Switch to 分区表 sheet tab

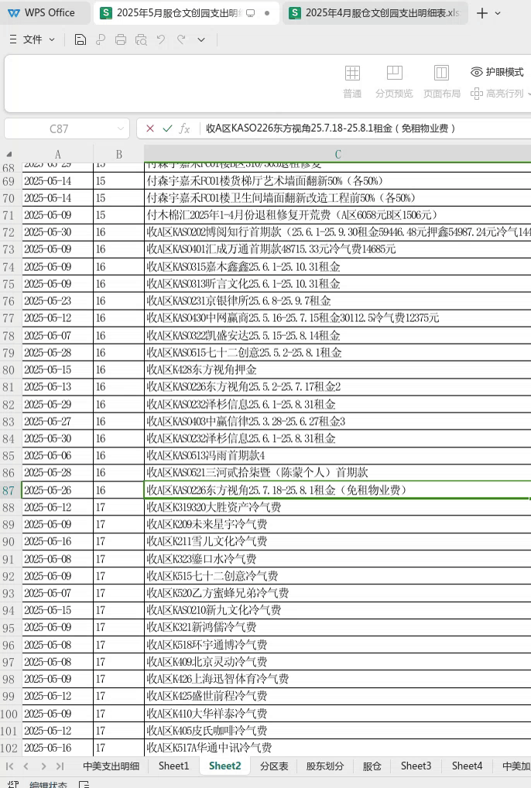(x=274, y=766)
